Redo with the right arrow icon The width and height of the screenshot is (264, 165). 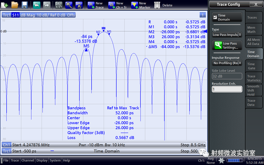pos(47,5)
